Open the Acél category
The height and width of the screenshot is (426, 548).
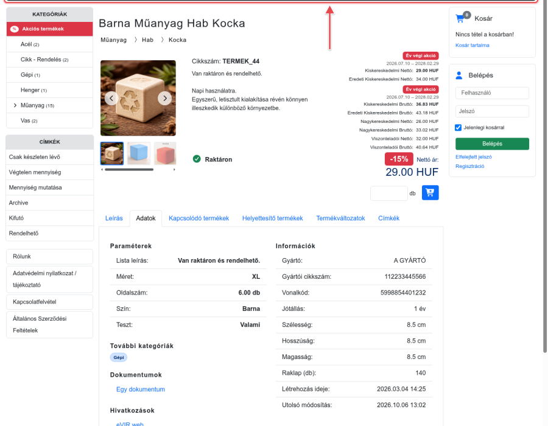(x=50, y=44)
